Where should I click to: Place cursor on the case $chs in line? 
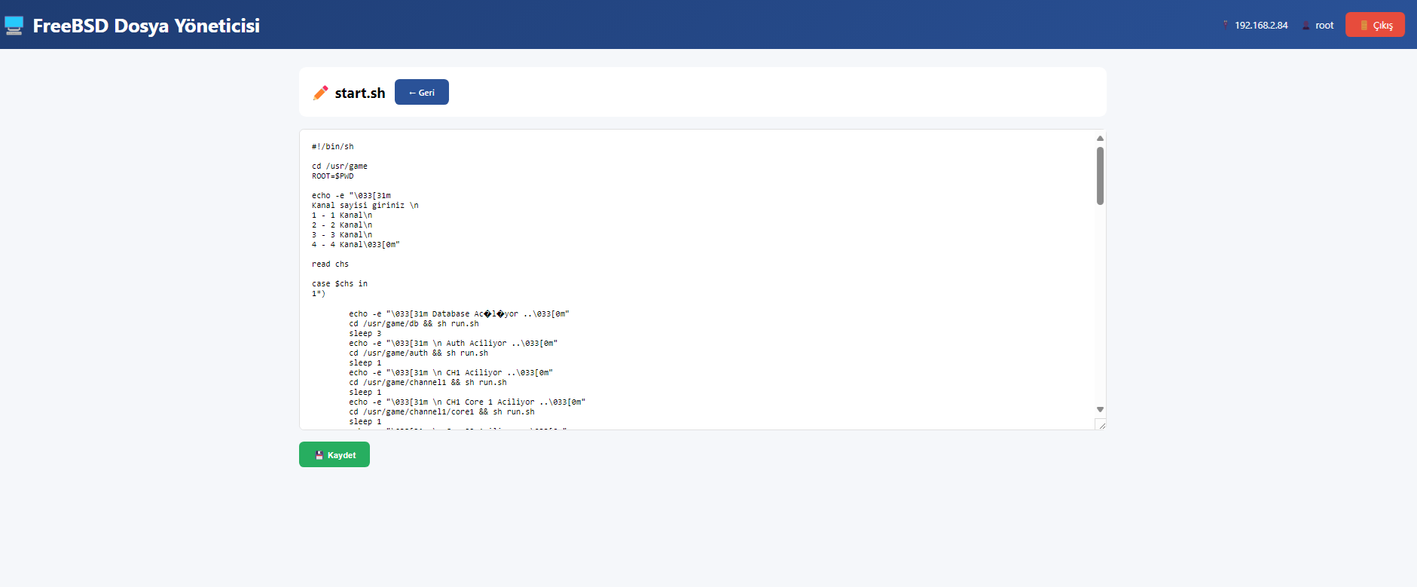tap(340, 283)
